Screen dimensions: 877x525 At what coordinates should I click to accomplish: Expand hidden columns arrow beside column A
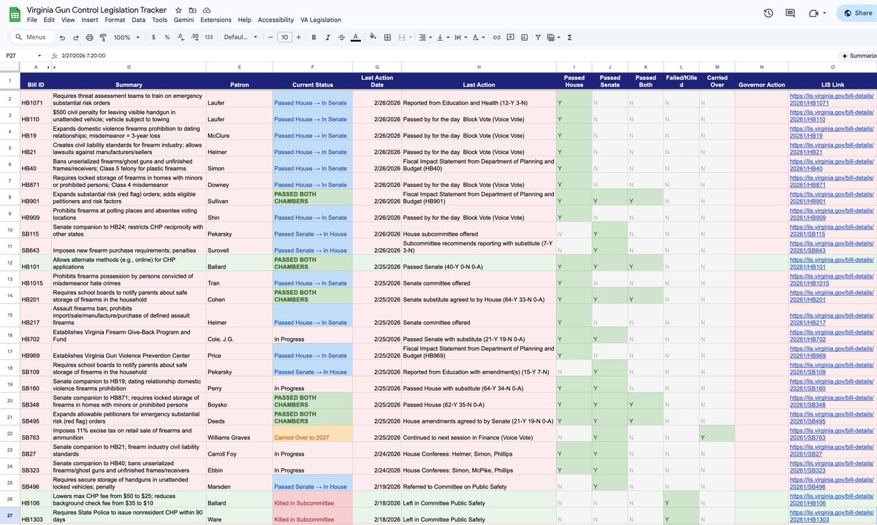[53, 67]
